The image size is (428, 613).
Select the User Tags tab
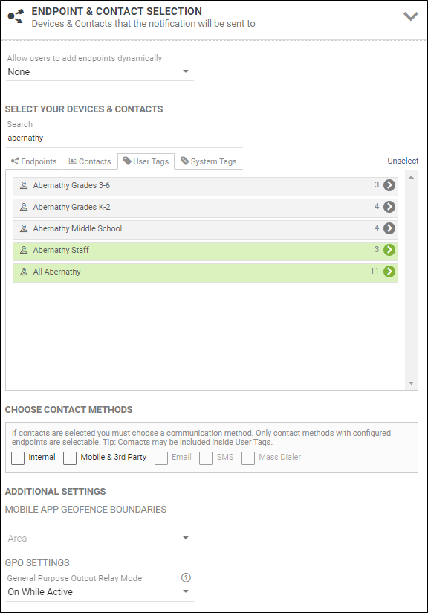(x=146, y=161)
